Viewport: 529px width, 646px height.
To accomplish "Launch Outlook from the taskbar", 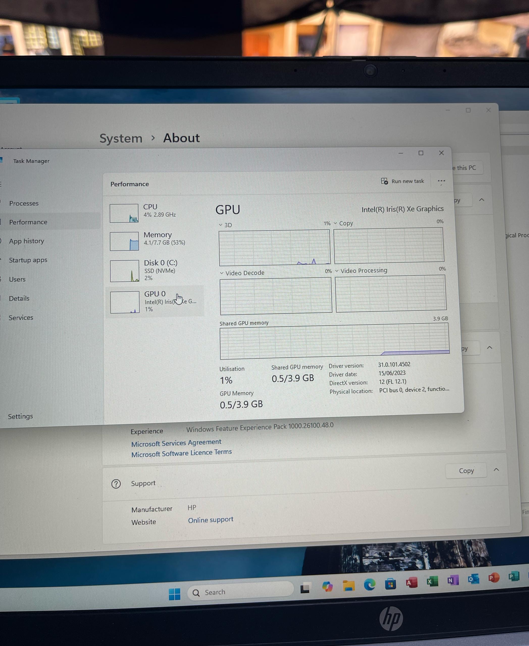I will tap(473, 579).
